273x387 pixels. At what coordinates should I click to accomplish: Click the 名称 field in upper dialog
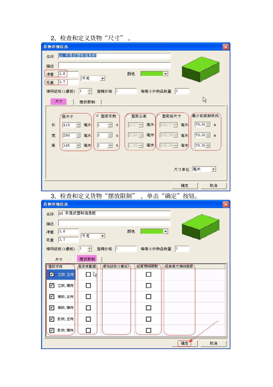click(x=114, y=56)
